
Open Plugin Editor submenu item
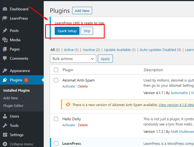13,106
